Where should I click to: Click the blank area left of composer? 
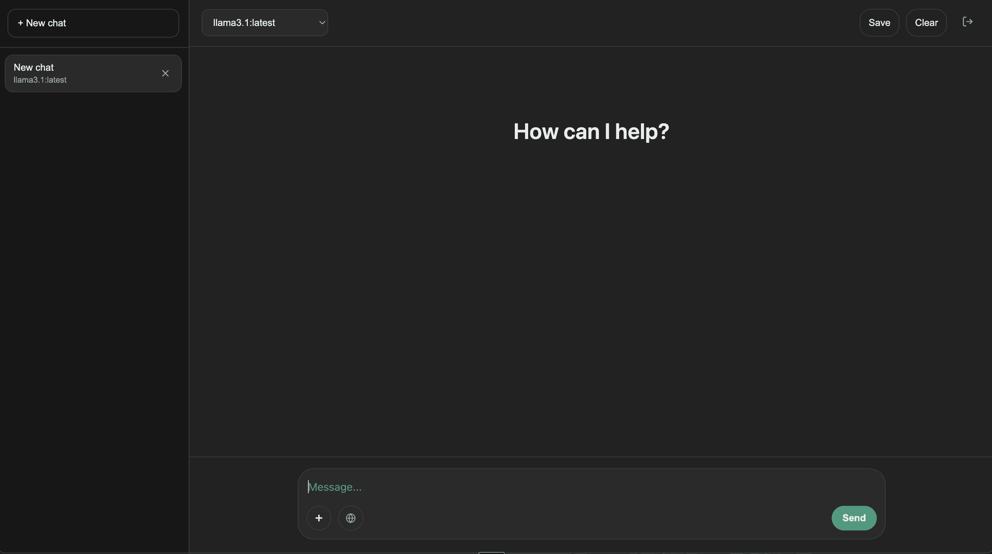click(243, 504)
